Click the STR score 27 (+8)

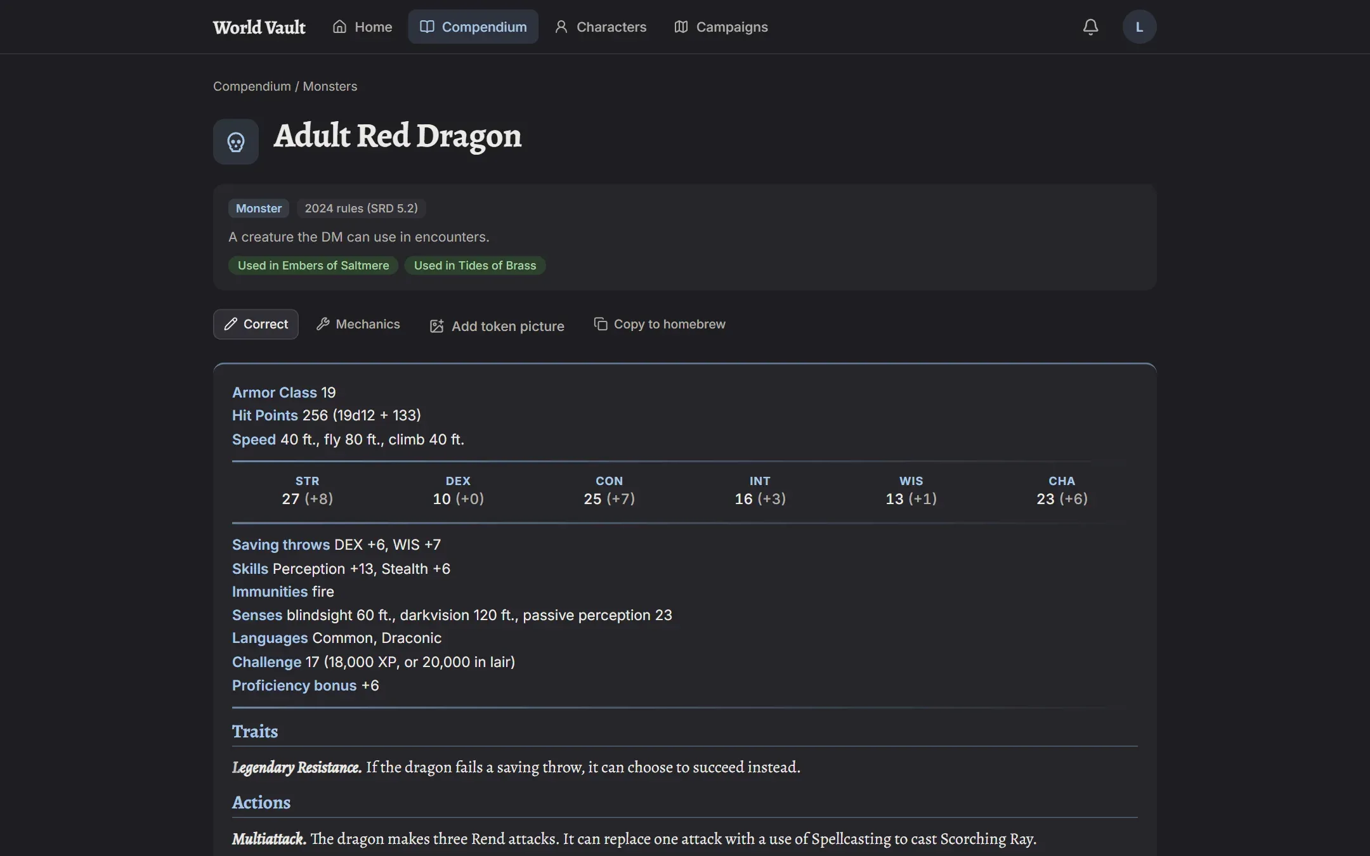[308, 499]
